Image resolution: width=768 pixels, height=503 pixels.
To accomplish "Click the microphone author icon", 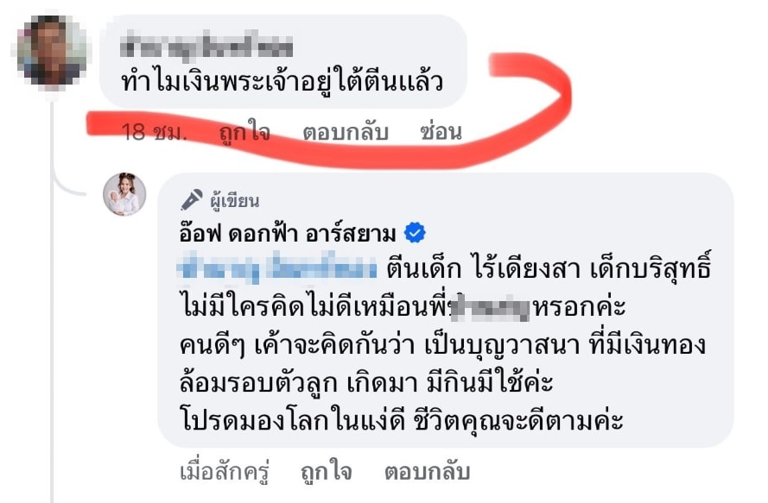I will click(x=192, y=199).
